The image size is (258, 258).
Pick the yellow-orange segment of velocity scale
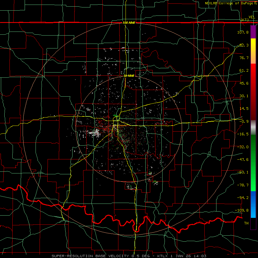[x=253, y=51]
